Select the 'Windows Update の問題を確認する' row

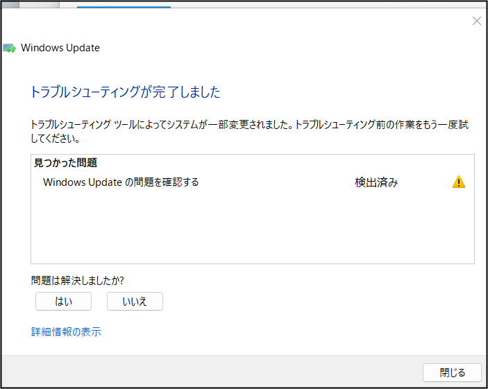[253, 182]
